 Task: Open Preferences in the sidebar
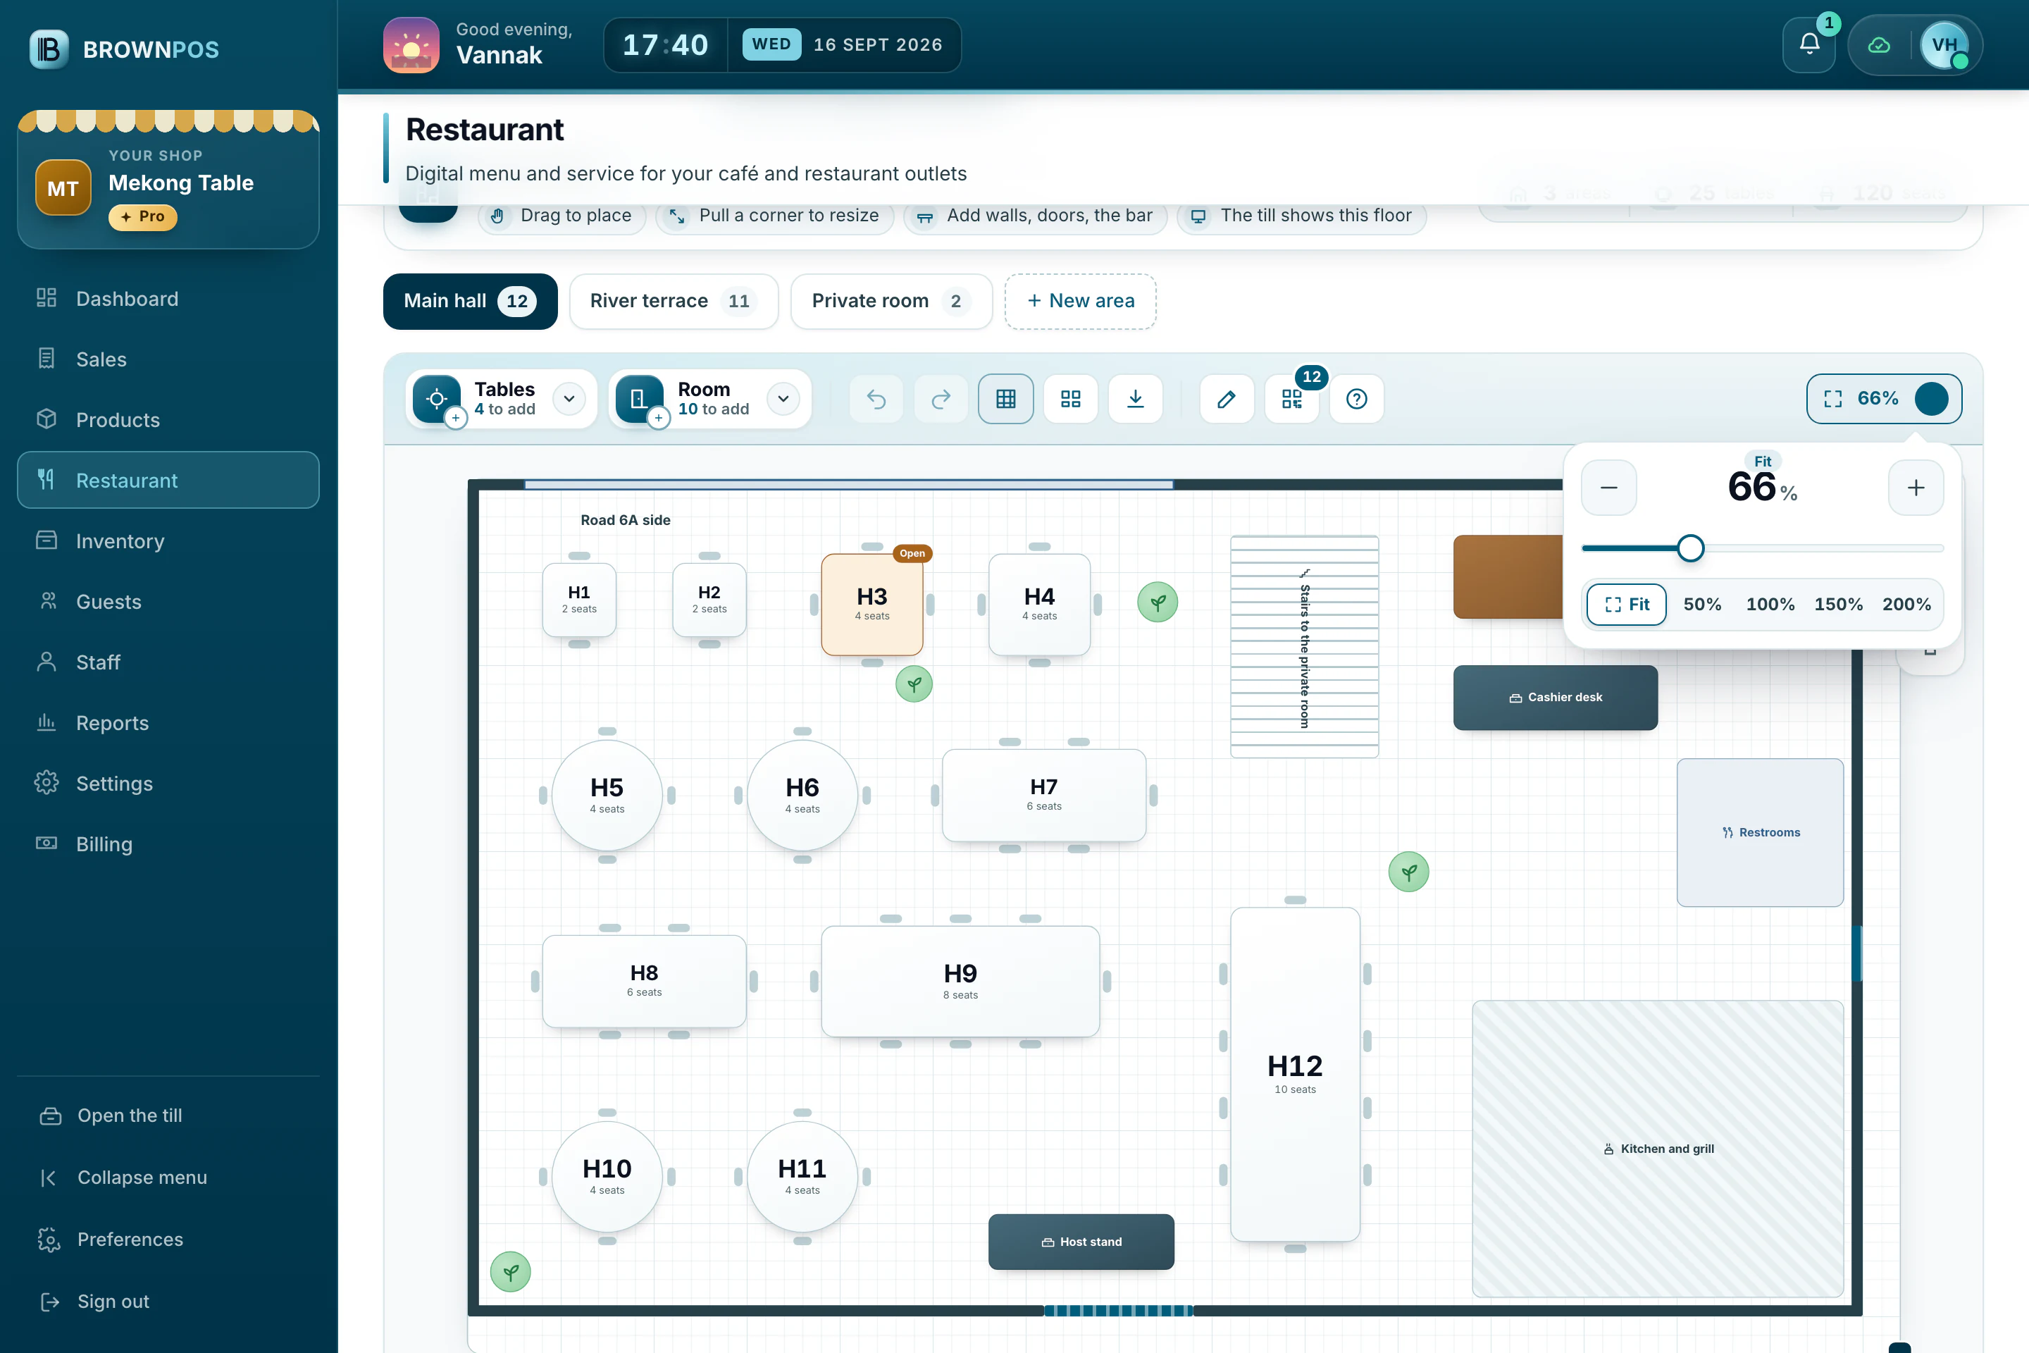168,1239
